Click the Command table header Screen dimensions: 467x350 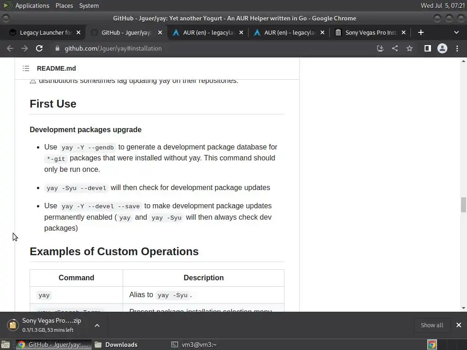click(76, 278)
